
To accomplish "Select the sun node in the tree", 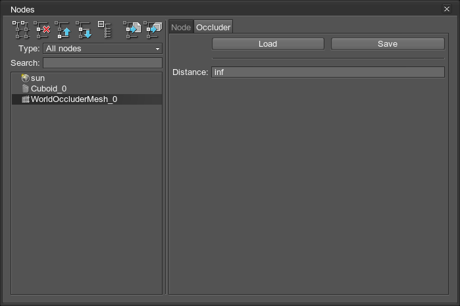I will (38, 78).
